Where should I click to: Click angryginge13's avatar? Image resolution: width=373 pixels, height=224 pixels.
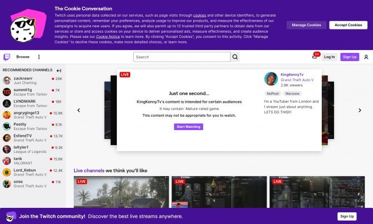pyautogui.click(x=7, y=115)
